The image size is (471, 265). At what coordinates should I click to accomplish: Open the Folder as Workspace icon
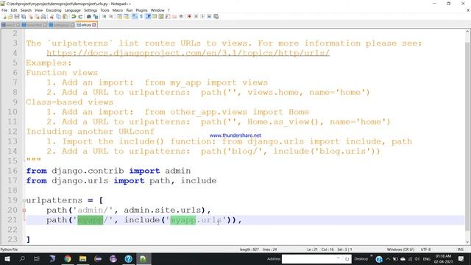[x=174, y=16]
